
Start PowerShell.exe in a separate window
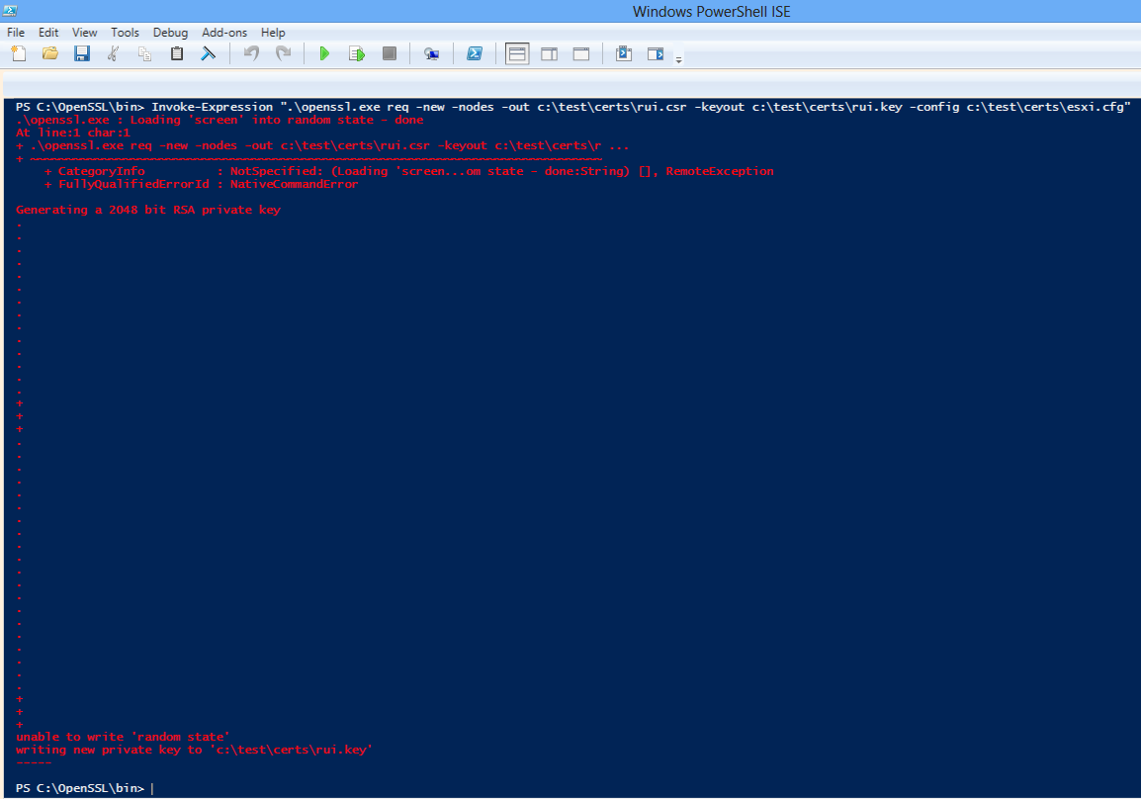click(x=475, y=53)
